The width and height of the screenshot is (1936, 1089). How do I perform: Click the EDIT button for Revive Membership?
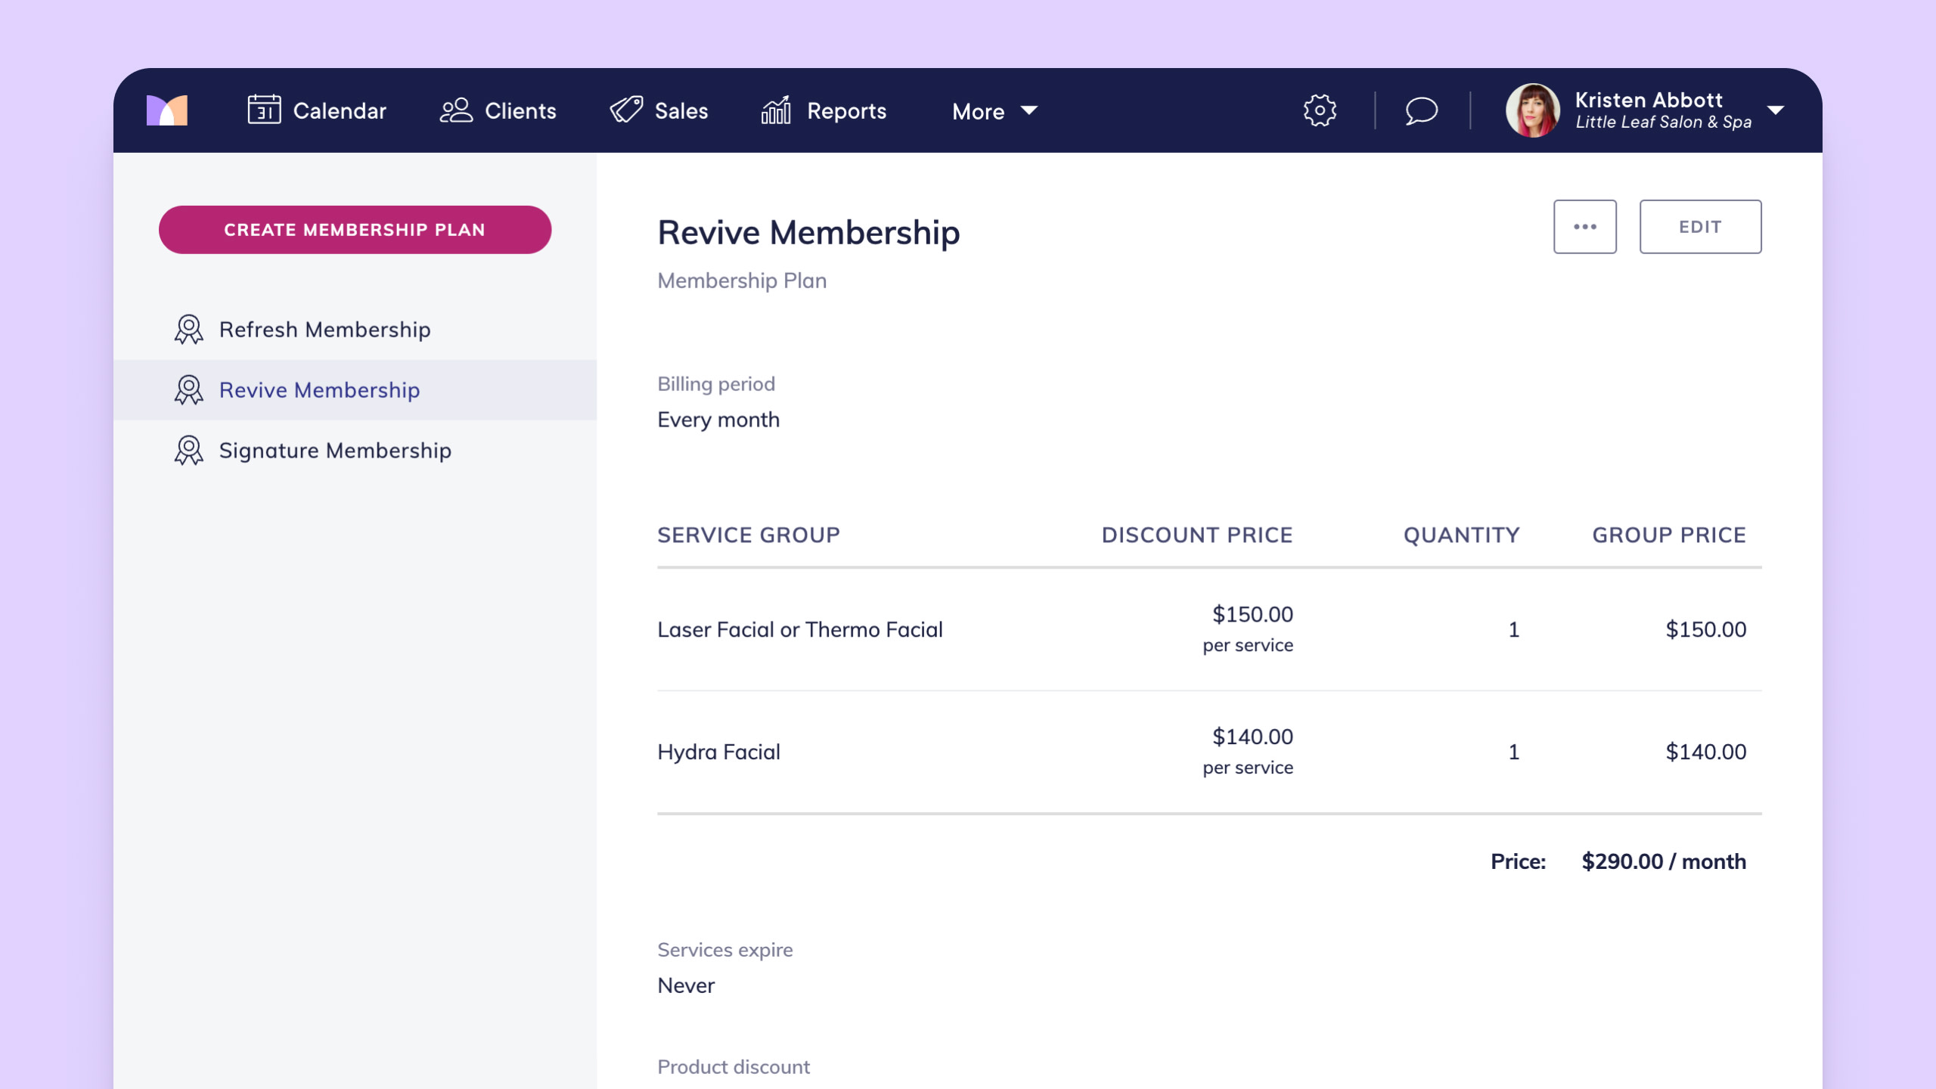tap(1700, 226)
